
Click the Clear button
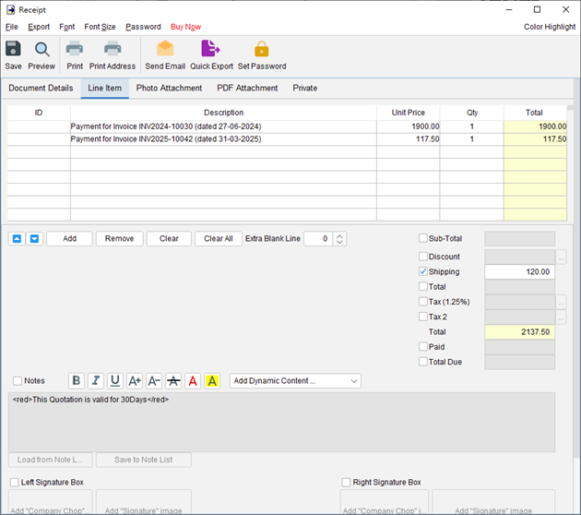169,239
